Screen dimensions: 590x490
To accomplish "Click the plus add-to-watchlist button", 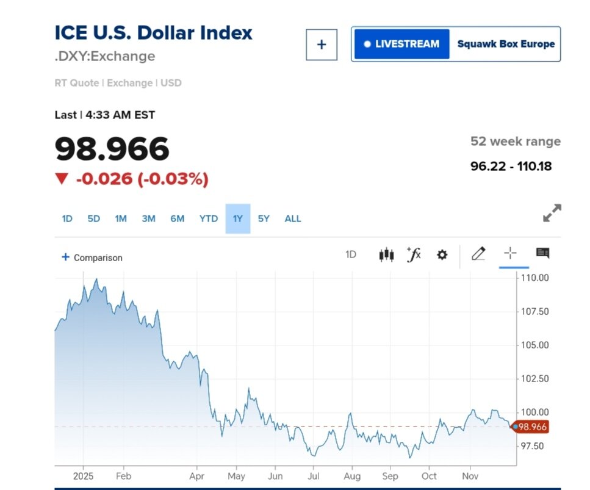I will 322,45.
